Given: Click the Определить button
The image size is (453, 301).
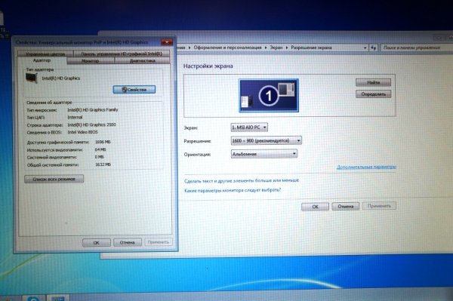Looking at the screenshot, I should (x=373, y=94).
